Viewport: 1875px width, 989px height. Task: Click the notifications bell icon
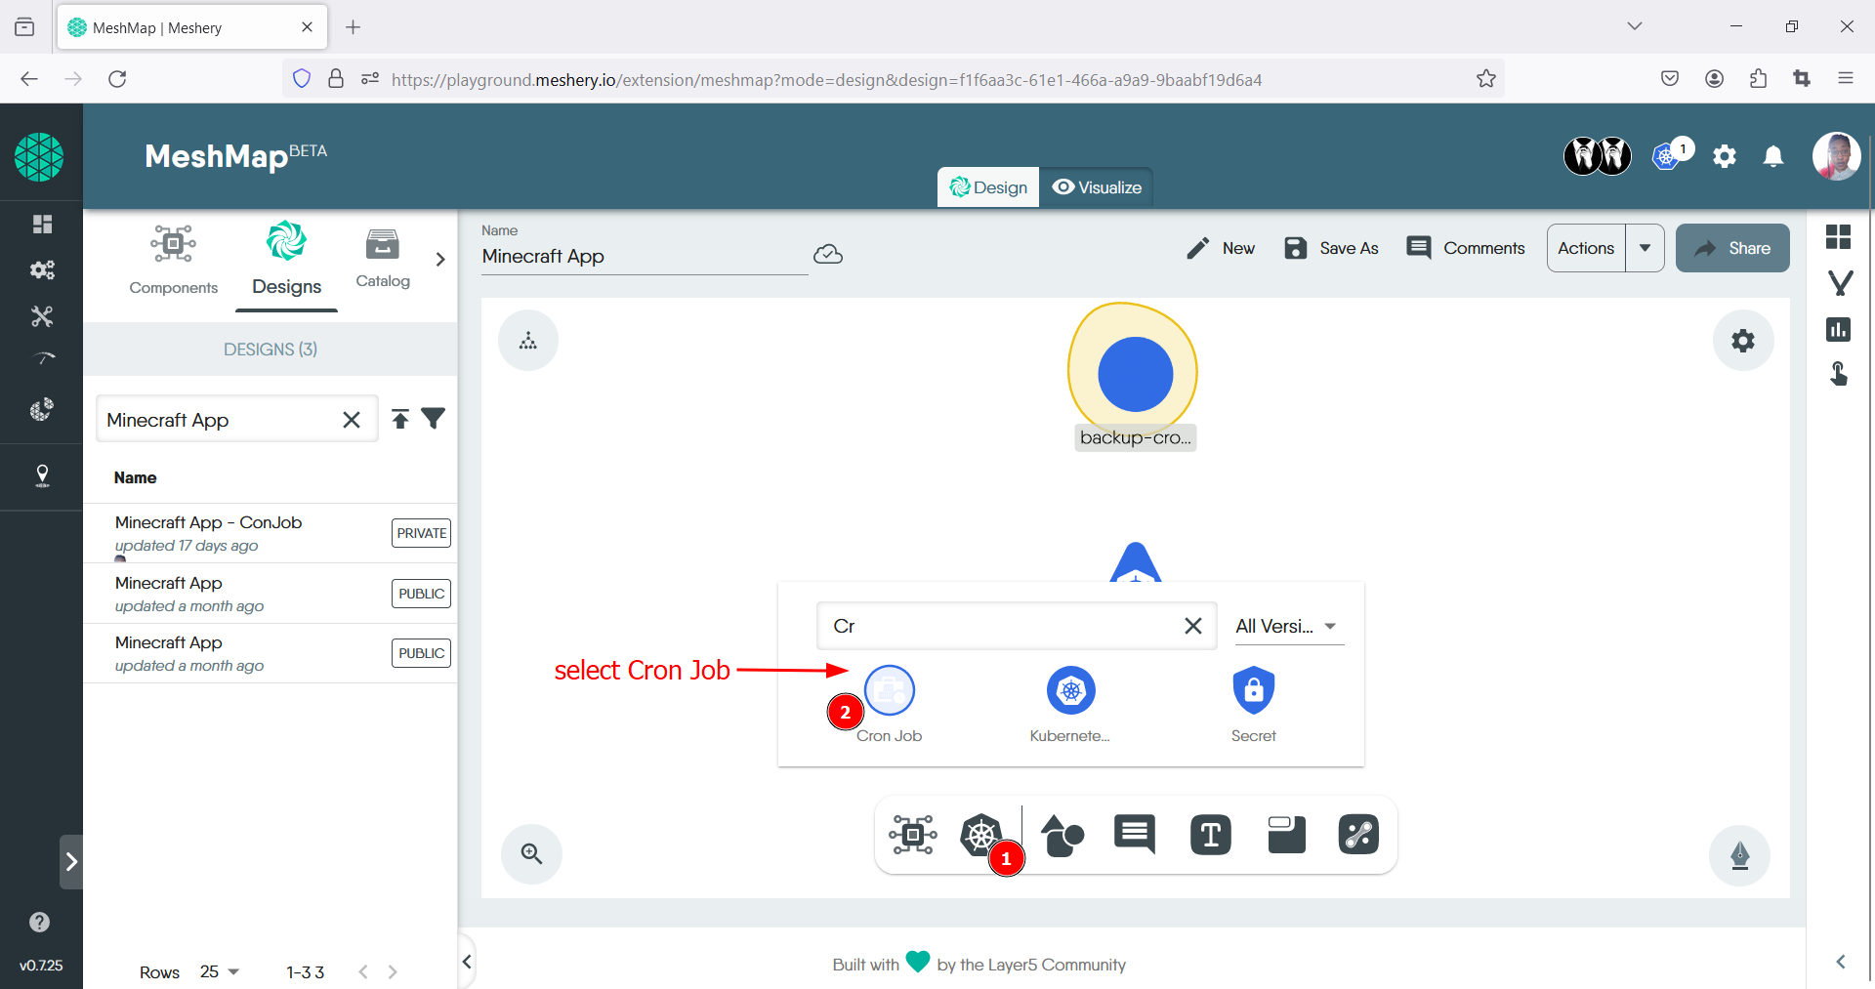(1773, 156)
